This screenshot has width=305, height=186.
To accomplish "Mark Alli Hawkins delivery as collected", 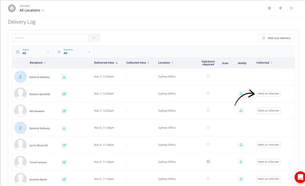I will 268,111.
